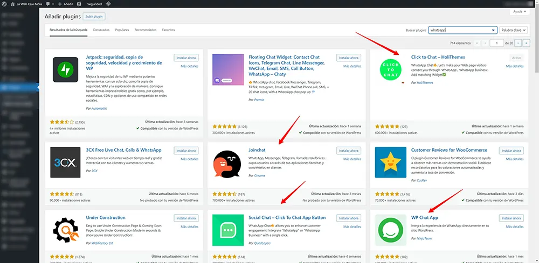Click the WP Chat App WhatsApp logo
Viewport: 539px width, 263px height.
click(390, 230)
